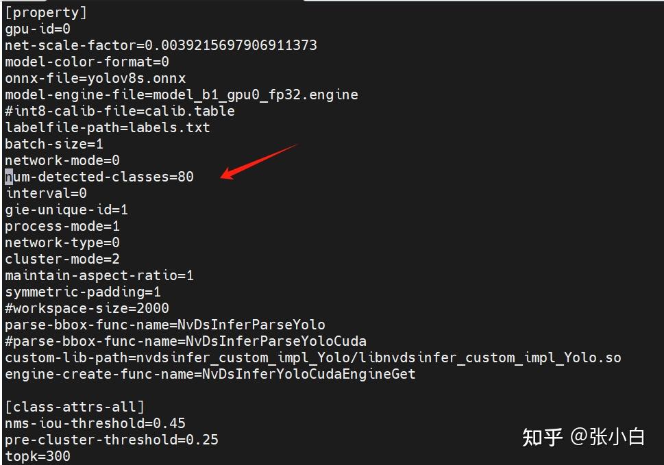Click the maintain-aspect-ratio=1 line

(x=99, y=275)
